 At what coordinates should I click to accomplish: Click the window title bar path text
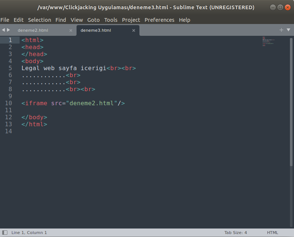[146, 7]
